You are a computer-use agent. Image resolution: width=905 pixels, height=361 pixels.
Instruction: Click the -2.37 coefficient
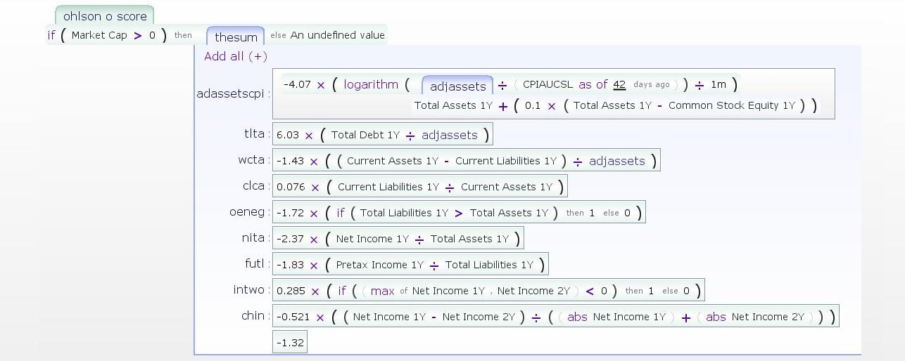pos(290,239)
